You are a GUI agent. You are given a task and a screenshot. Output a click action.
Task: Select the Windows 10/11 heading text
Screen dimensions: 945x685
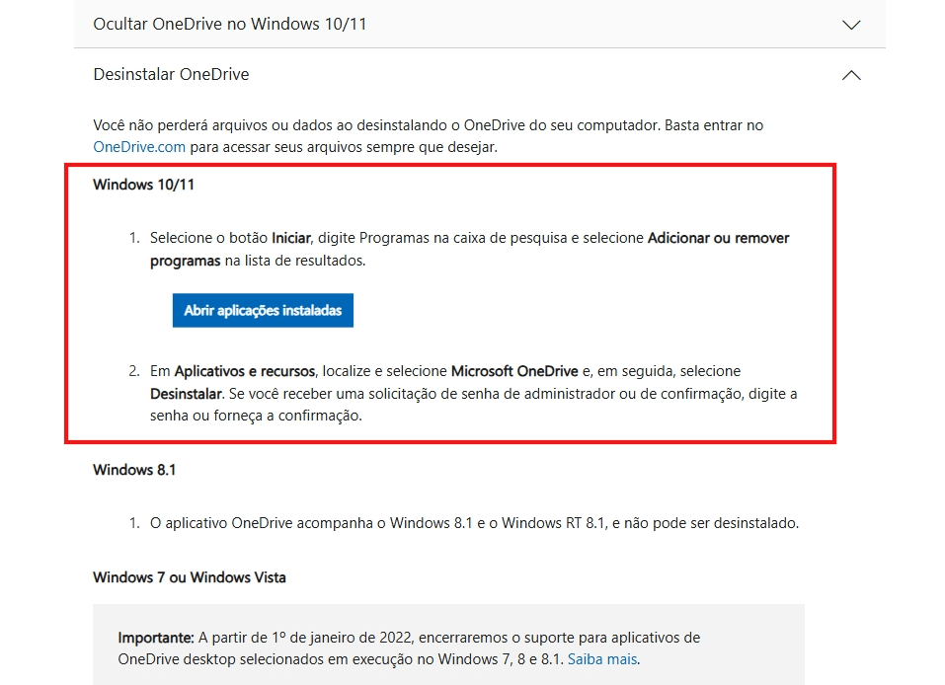click(x=143, y=185)
